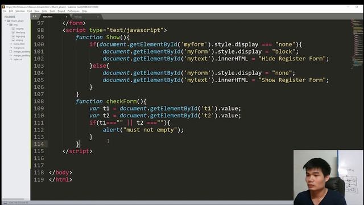Click the "Hide Register Form" string
The width and height of the screenshot is (364, 205).
292,59
